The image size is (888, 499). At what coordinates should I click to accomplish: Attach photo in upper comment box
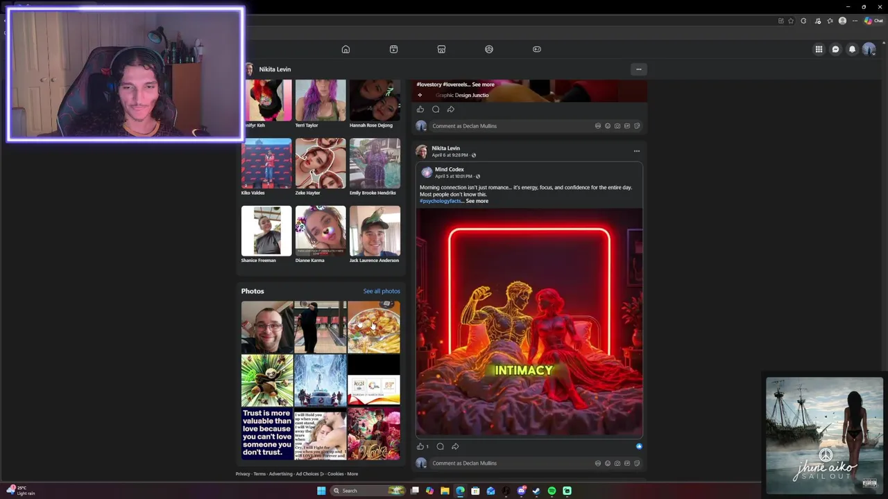pos(617,126)
